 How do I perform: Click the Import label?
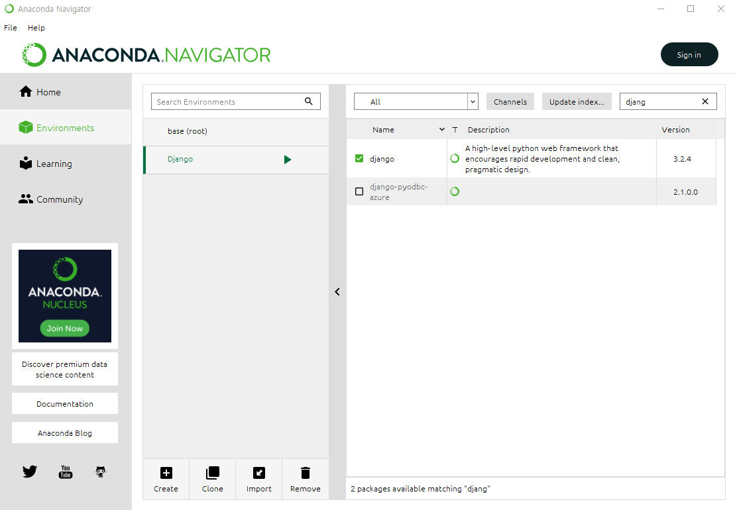258,488
